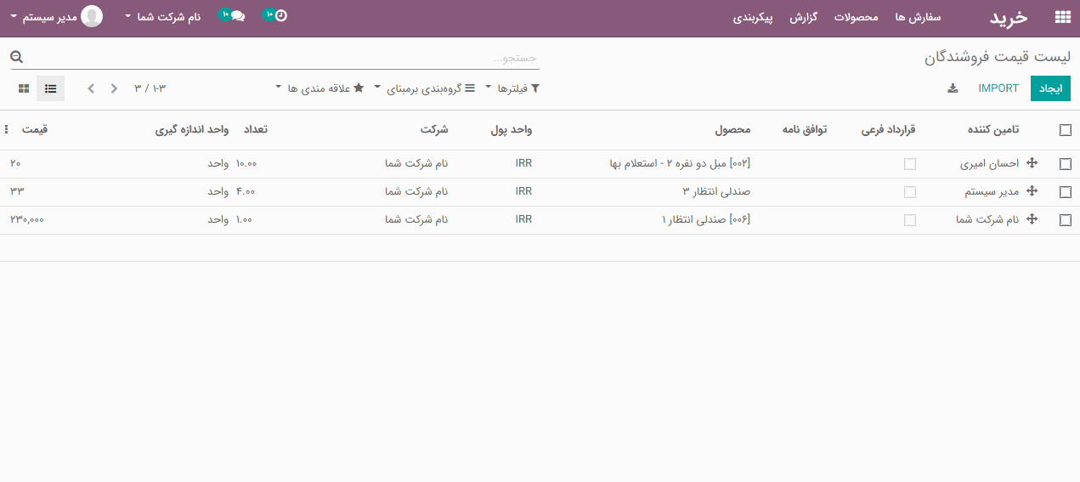The image size is (1080, 482).
Task: Click the user avatar picture
Action: click(x=92, y=16)
